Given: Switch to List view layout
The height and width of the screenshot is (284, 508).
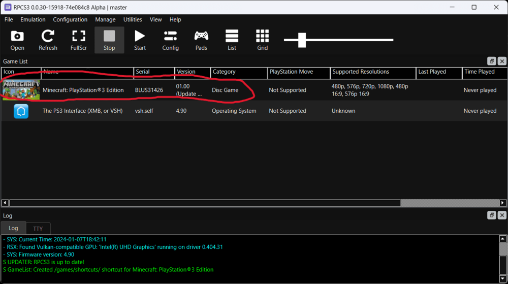Looking at the screenshot, I should (232, 40).
